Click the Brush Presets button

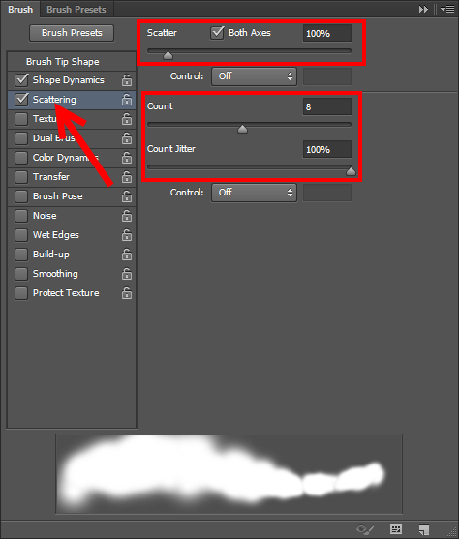(72, 33)
